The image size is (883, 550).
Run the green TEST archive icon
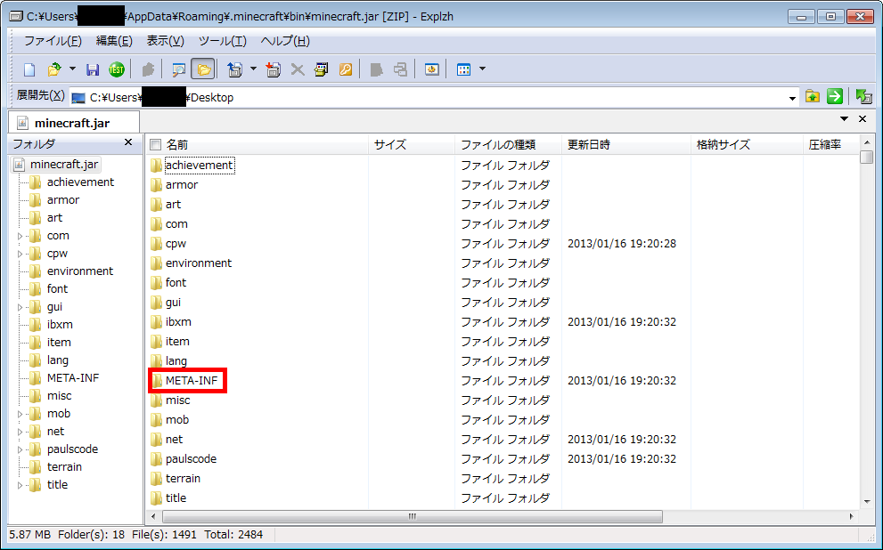(x=116, y=69)
